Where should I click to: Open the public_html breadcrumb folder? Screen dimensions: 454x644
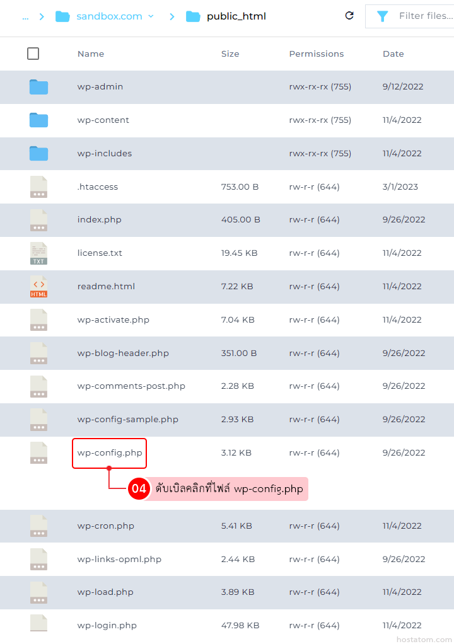click(x=236, y=16)
